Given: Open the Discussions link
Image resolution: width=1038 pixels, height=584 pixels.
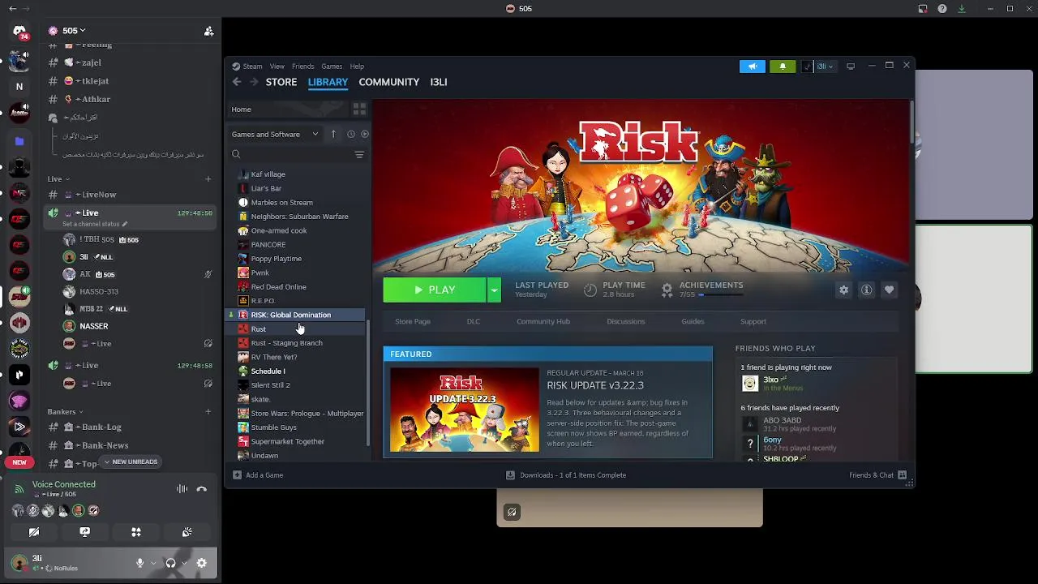Looking at the screenshot, I should (626, 321).
